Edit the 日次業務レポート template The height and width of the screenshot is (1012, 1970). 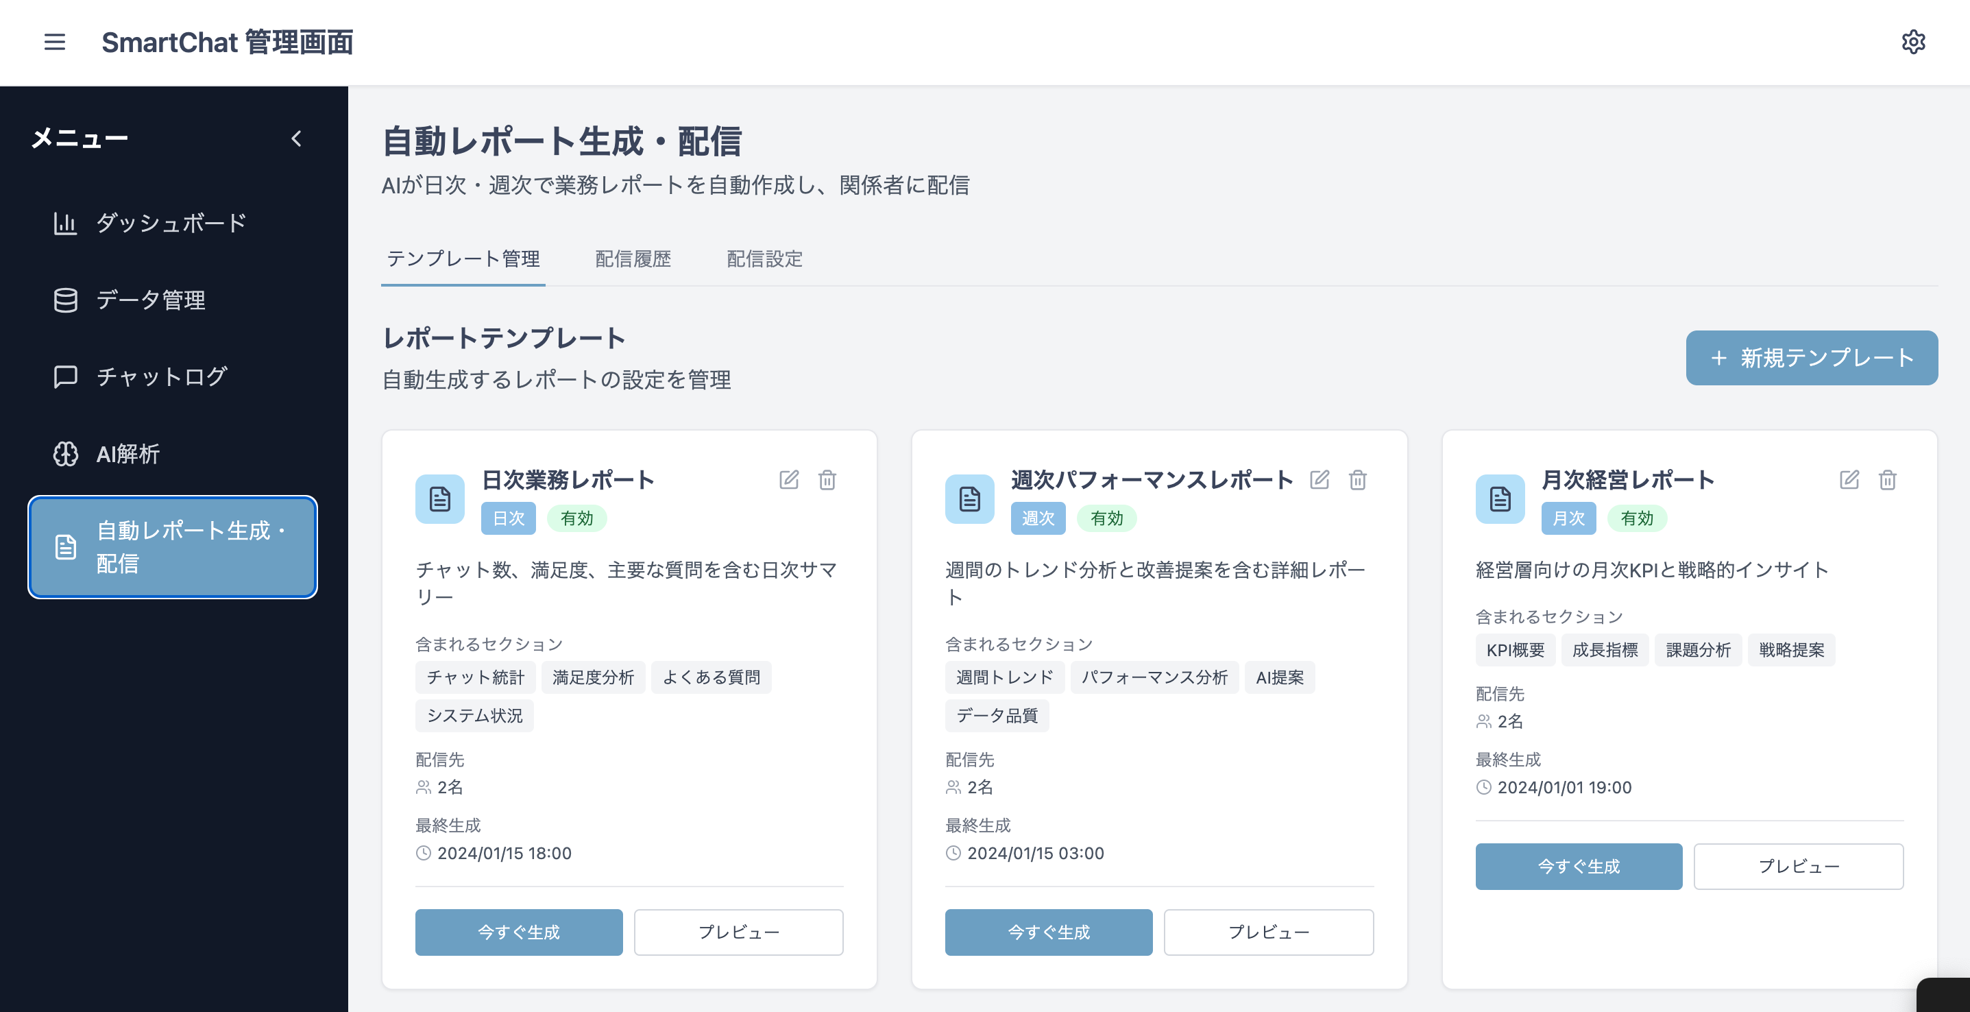point(790,480)
